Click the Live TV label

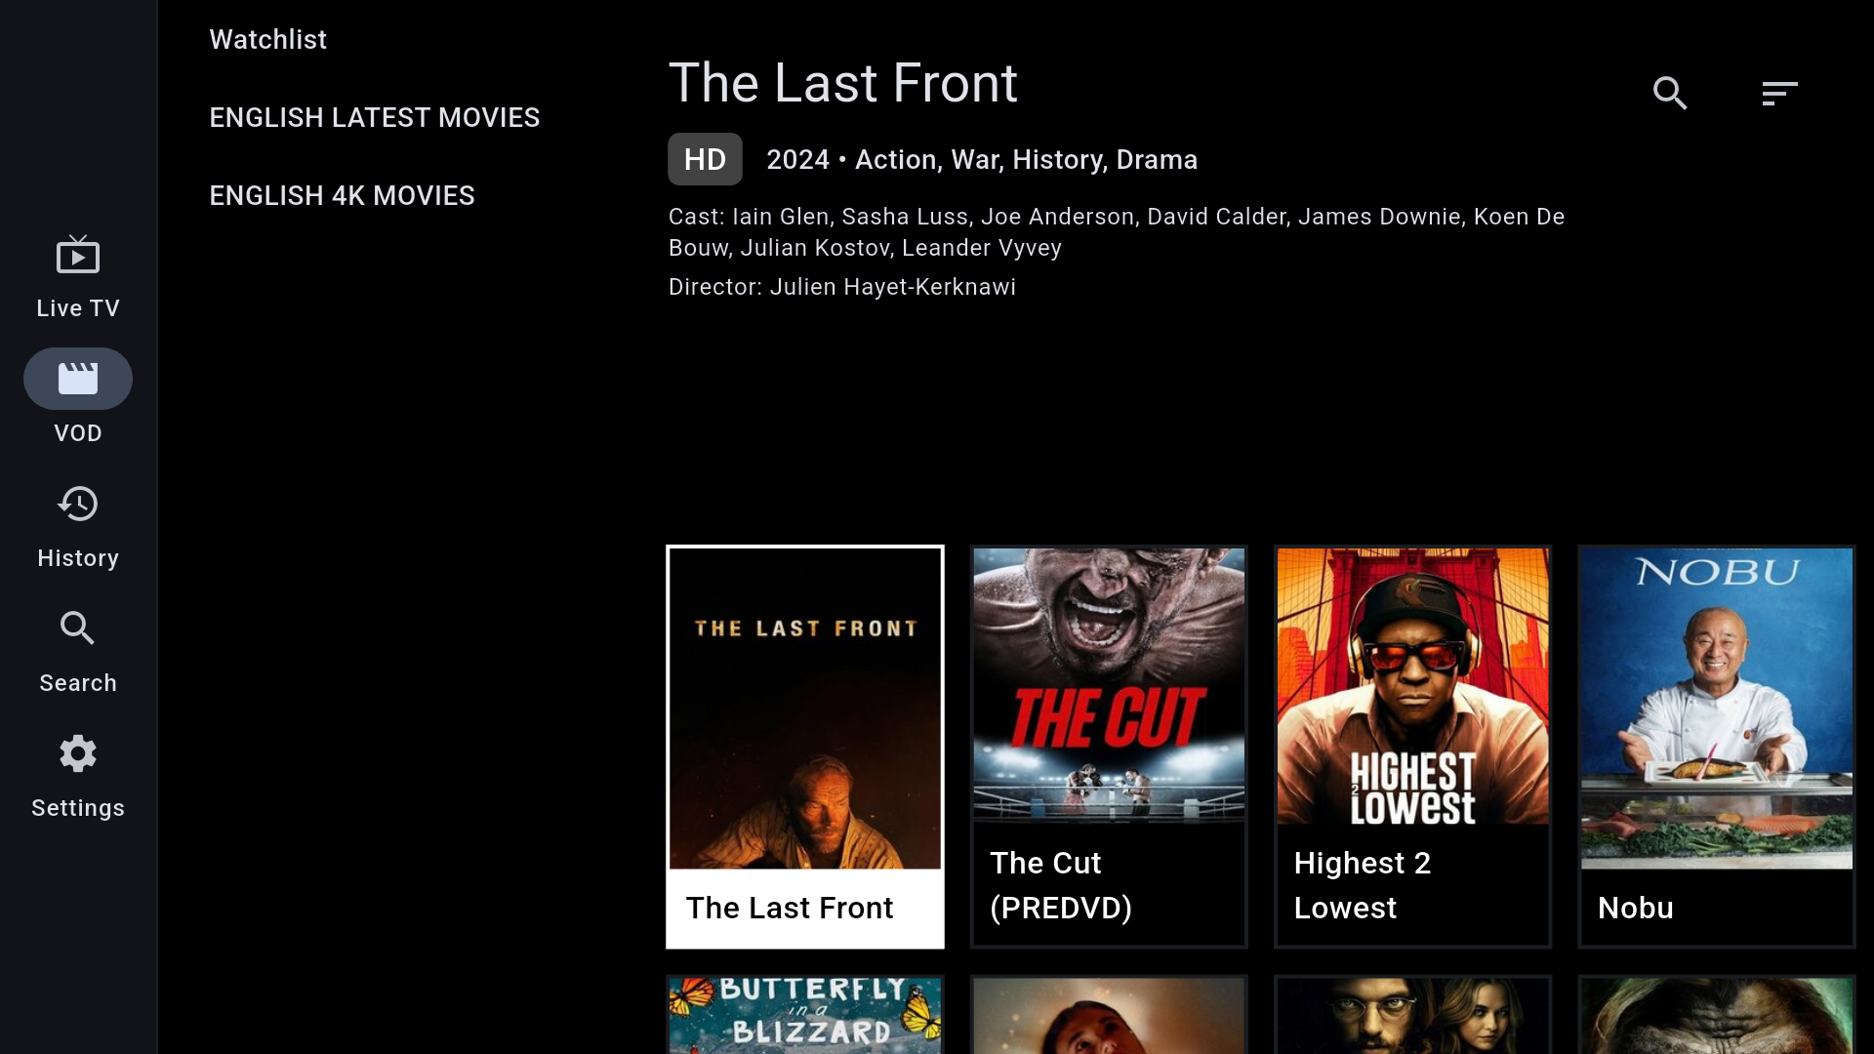coord(78,308)
